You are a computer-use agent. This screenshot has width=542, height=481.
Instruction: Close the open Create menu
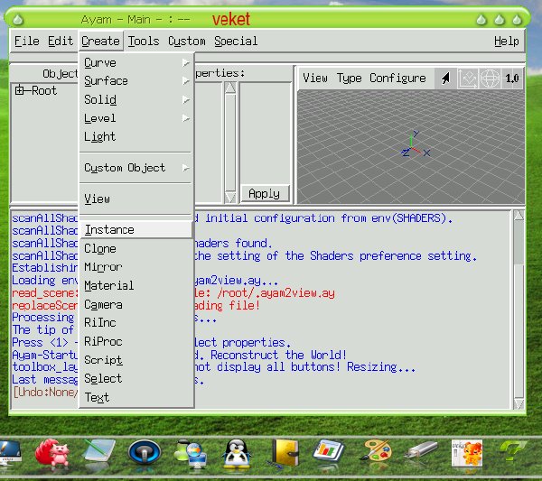100,42
